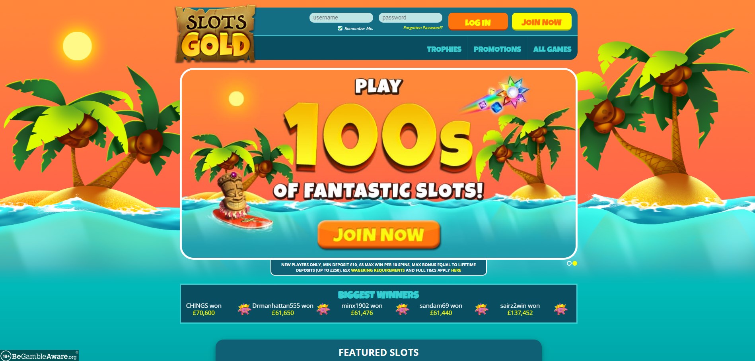Click the yellow Join Now header button

[x=541, y=21]
